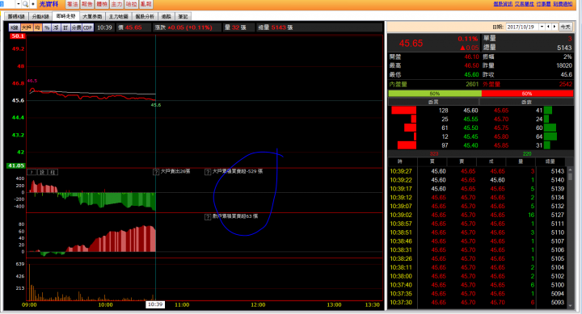Go to previous date with left arrow
582x314 pixels.
pyautogui.click(x=549, y=27)
